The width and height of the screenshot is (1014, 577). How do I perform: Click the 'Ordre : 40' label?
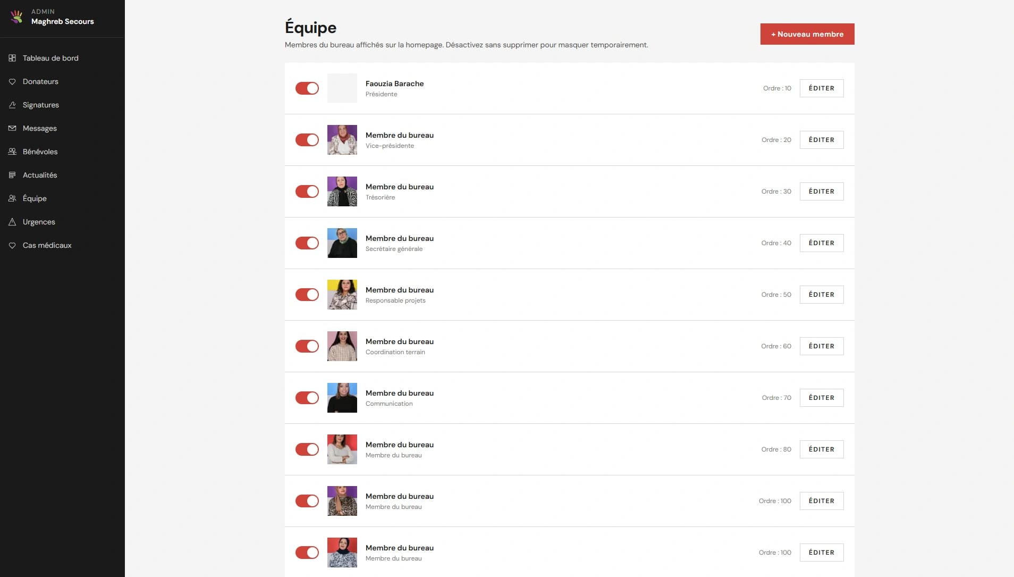pyautogui.click(x=776, y=243)
